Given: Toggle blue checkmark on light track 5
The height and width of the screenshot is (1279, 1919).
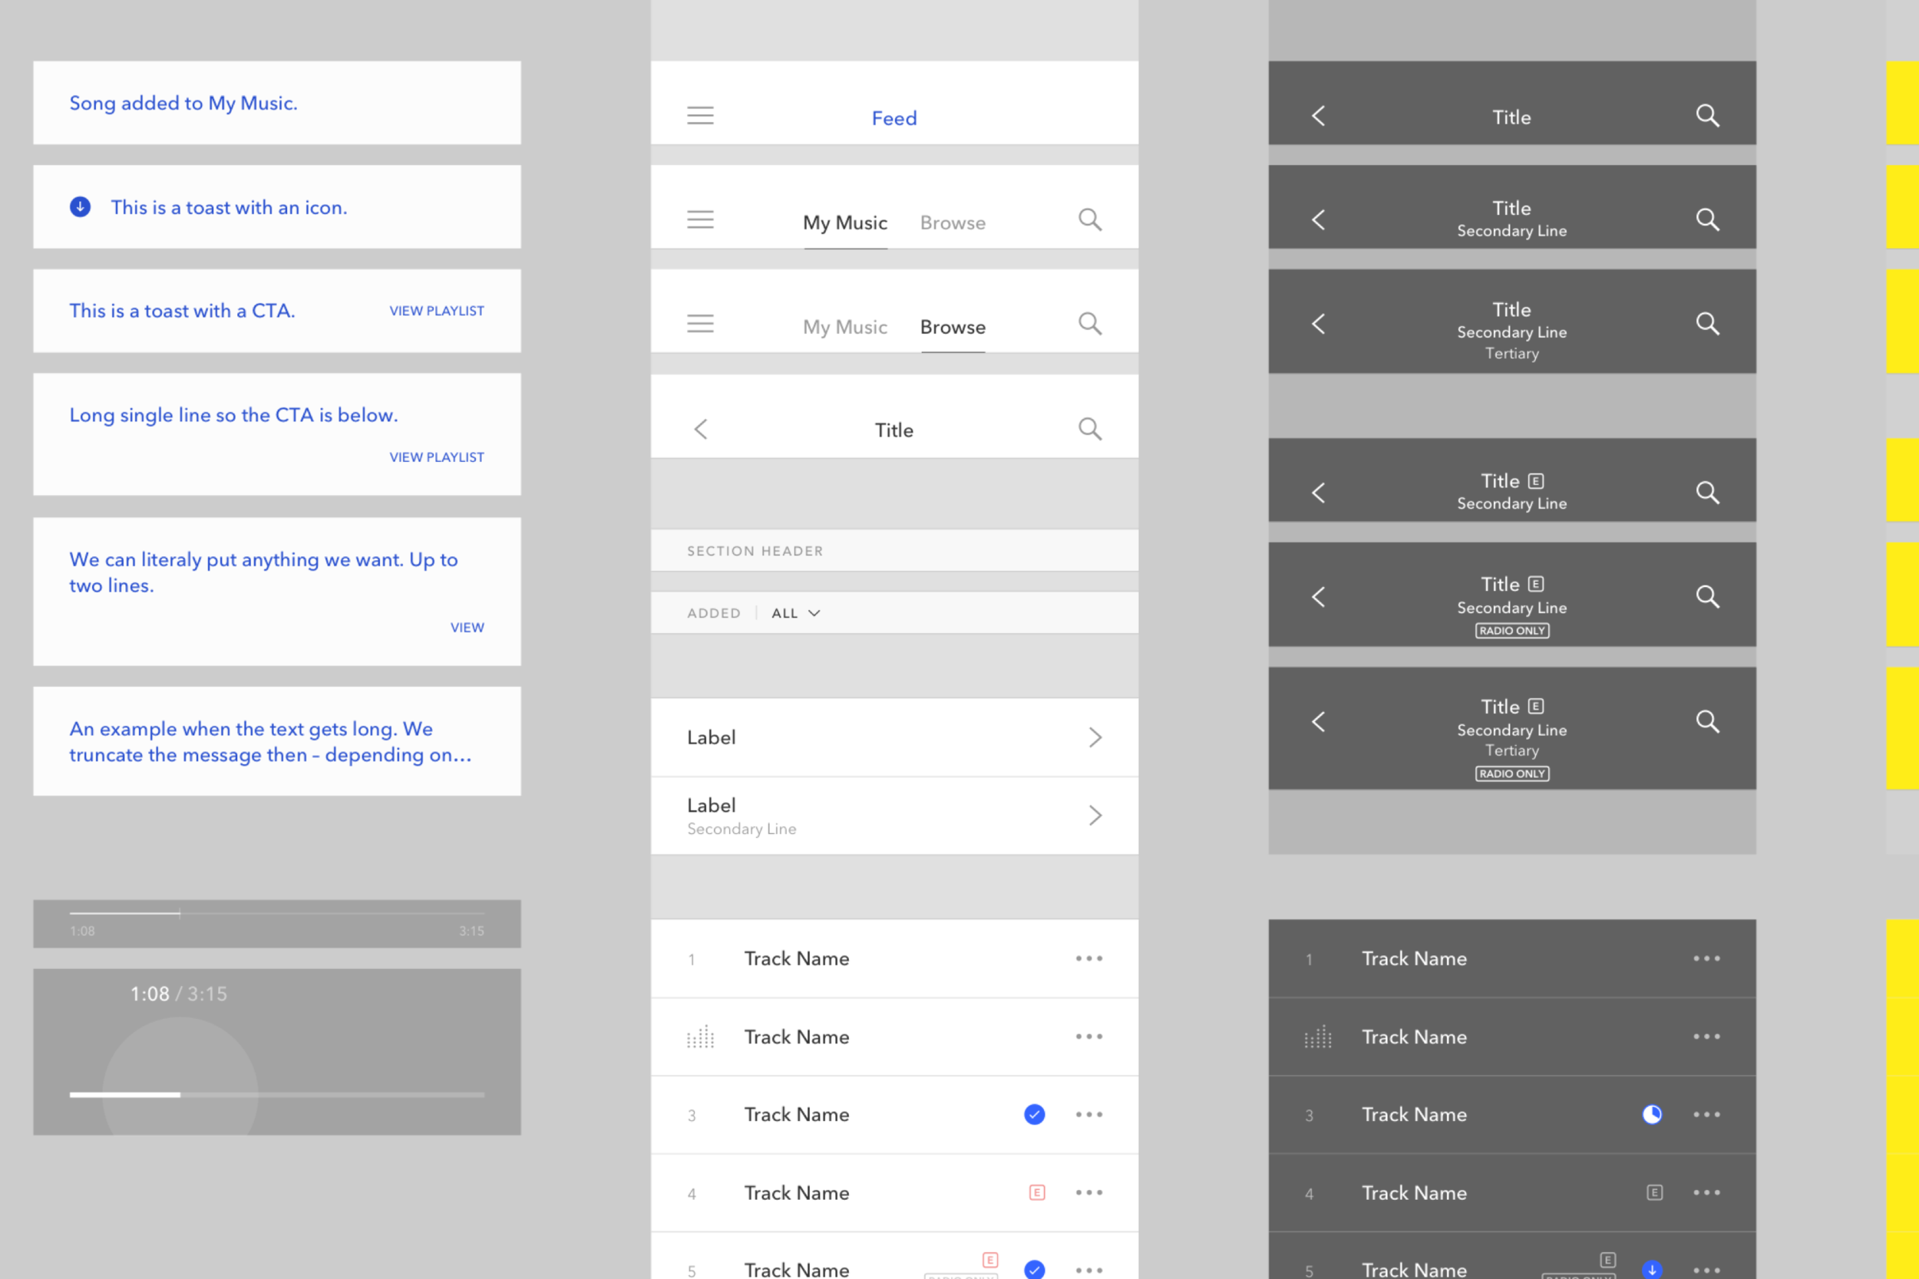Looking at the screenshot, I should point(1035,1269).
